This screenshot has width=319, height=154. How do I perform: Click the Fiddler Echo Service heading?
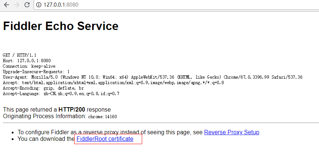61,26
